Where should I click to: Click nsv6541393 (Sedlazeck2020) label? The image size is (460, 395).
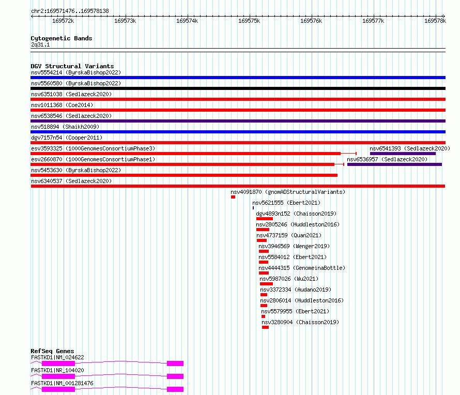point(410,148)
